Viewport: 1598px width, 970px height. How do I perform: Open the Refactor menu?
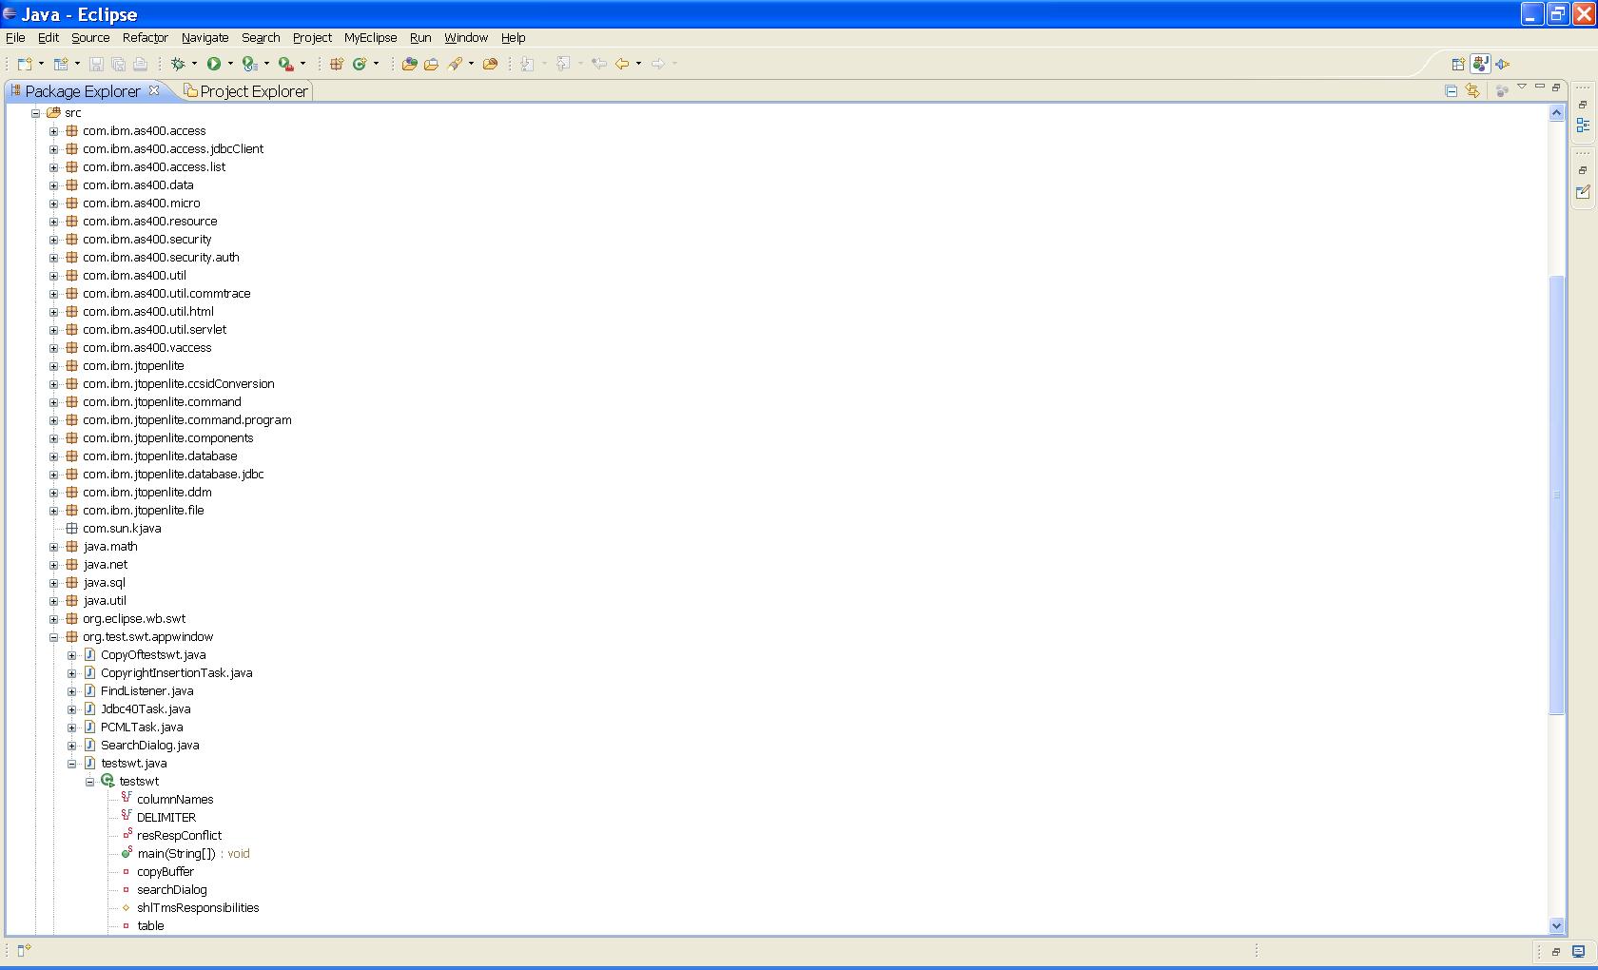tap(145, 38)
